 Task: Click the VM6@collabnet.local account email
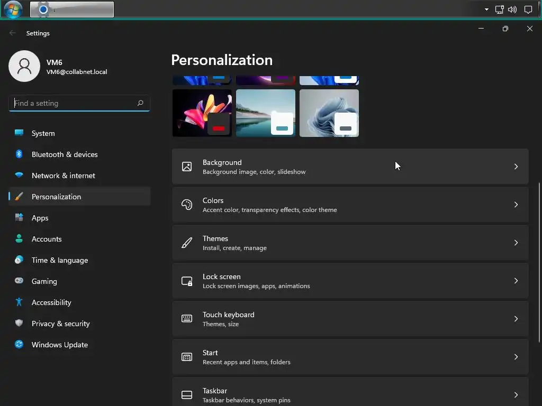click(x=77, y=72)
